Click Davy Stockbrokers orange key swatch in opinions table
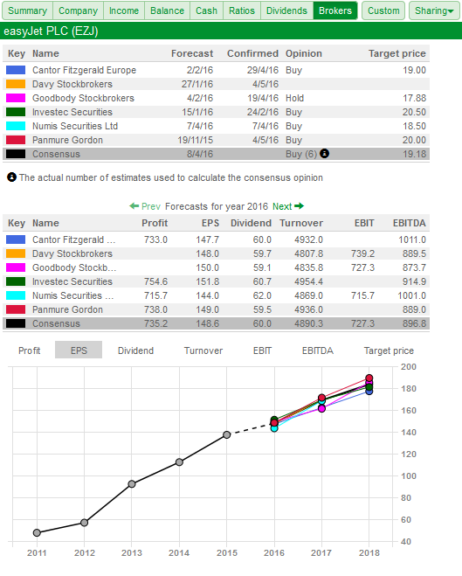The width and height of the screenshot is (462, 576). [16, 84]
